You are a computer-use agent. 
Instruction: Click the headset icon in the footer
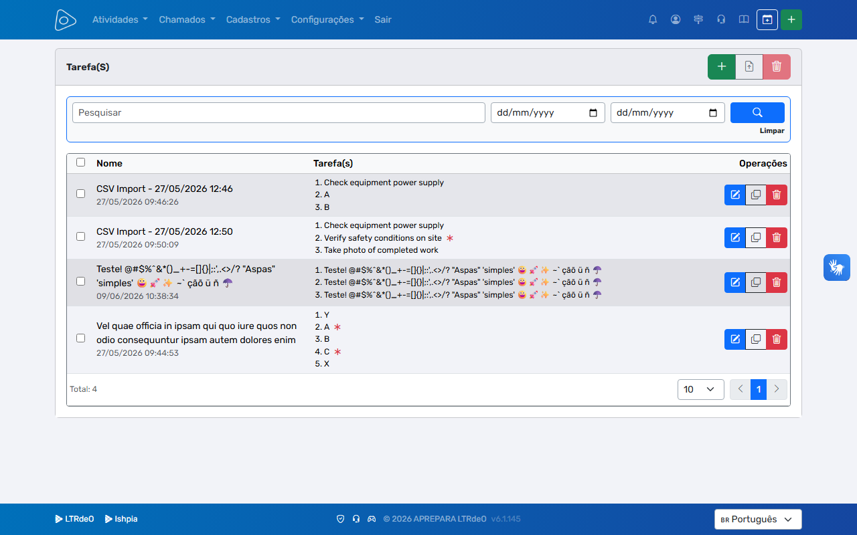click(356, 519)
